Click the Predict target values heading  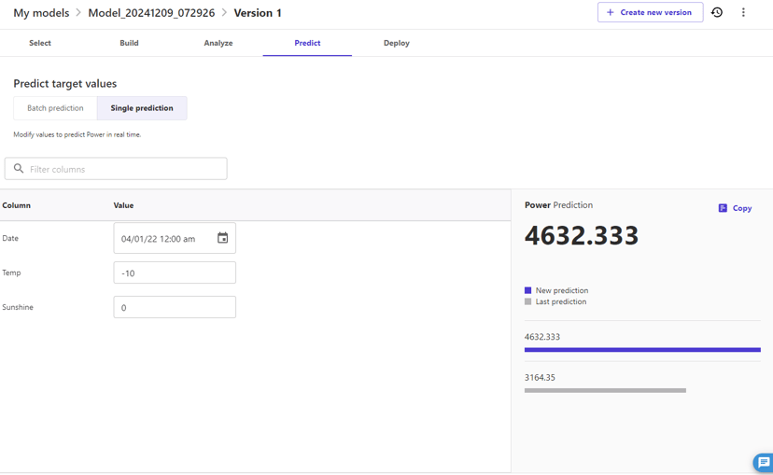click(x=65, y=84)
